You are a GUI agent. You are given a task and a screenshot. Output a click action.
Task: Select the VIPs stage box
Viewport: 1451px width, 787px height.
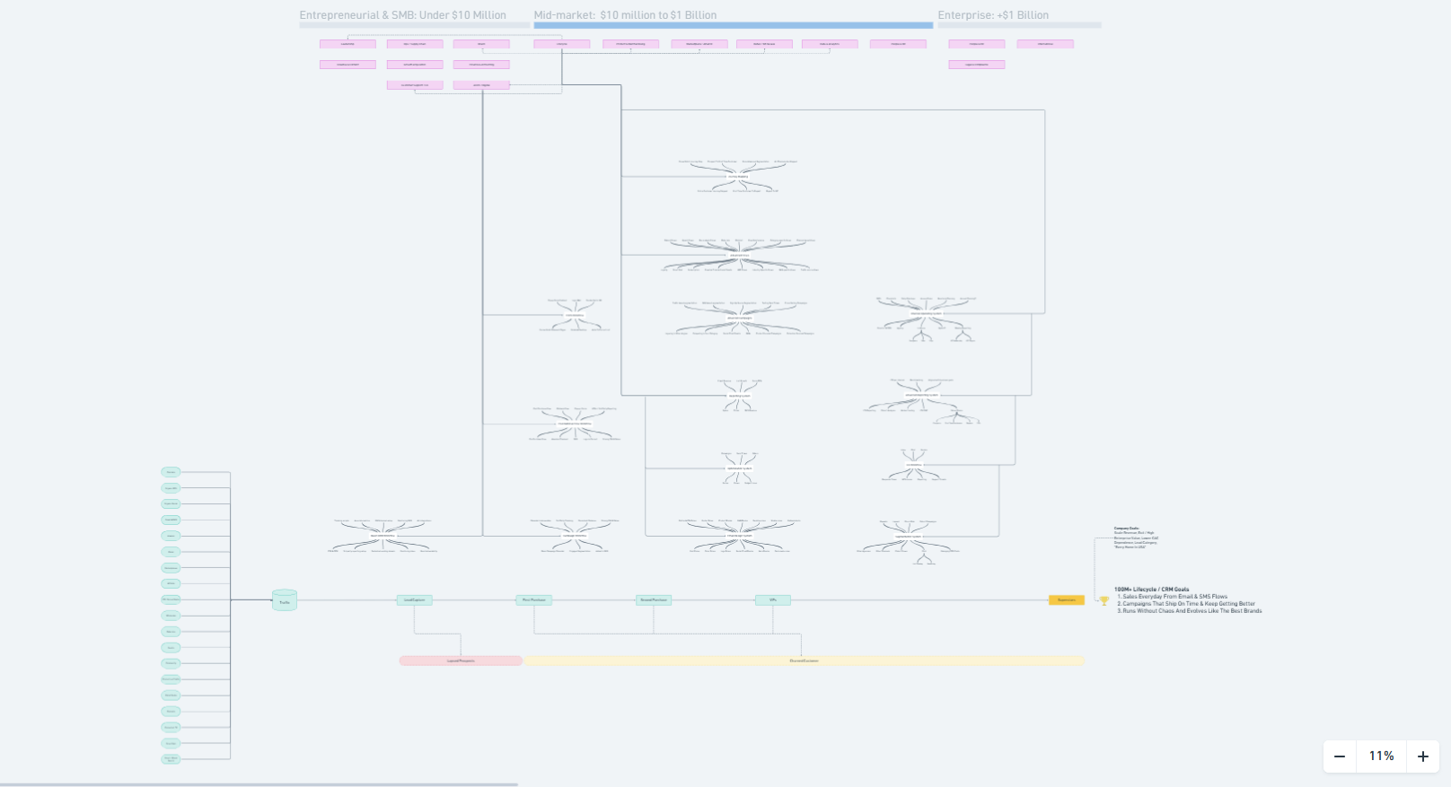773,600
